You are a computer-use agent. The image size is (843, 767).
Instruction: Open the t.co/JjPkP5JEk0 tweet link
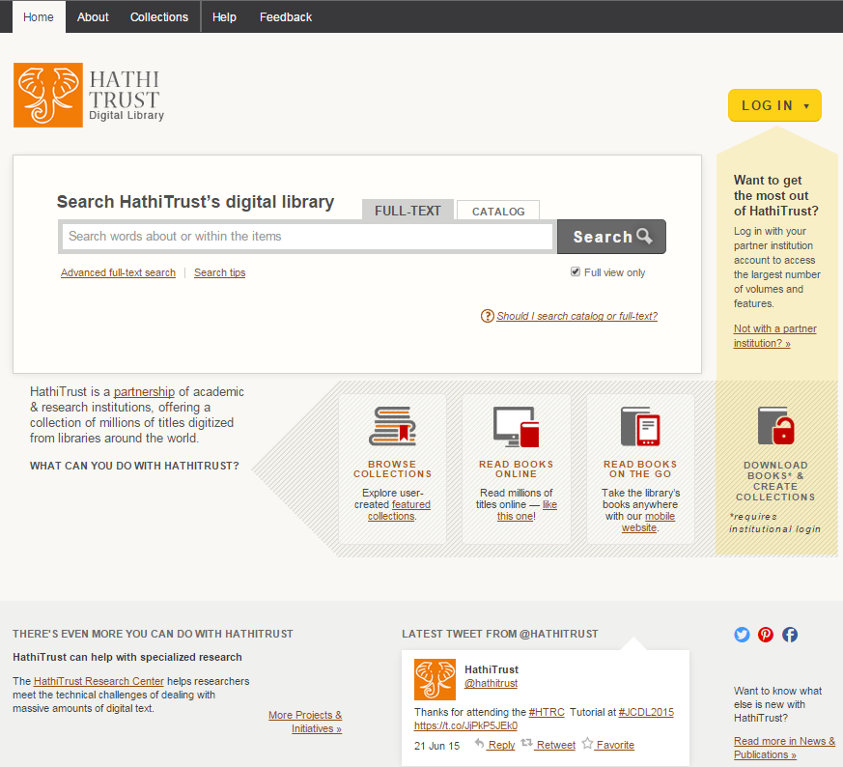[465, 725]
